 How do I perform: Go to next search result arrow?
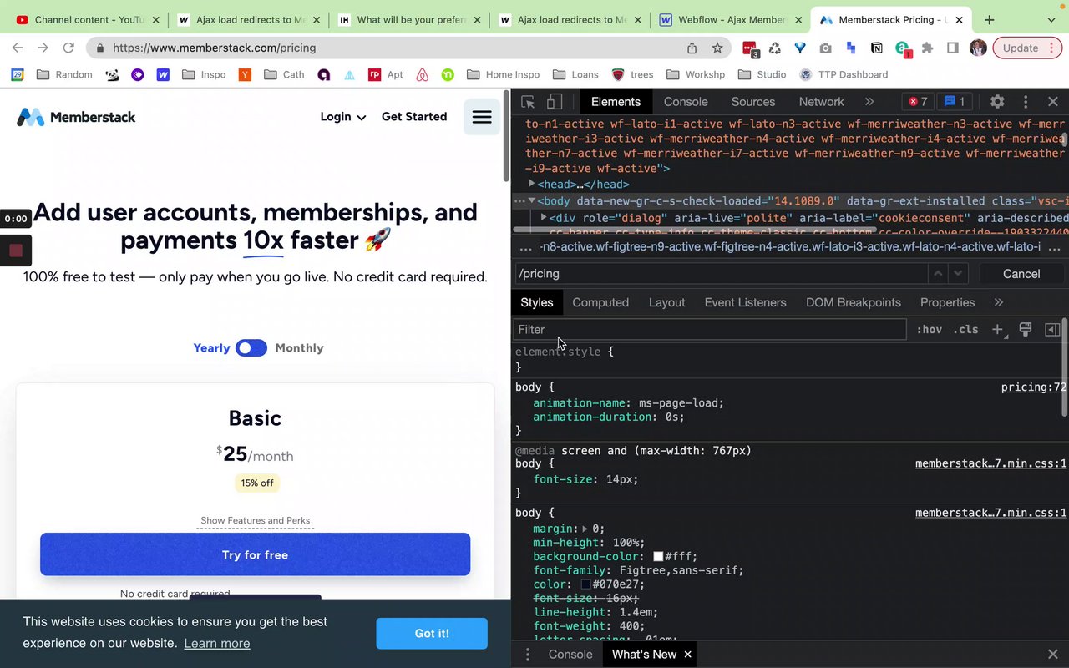pyautogui.click(x=959, y=273)
